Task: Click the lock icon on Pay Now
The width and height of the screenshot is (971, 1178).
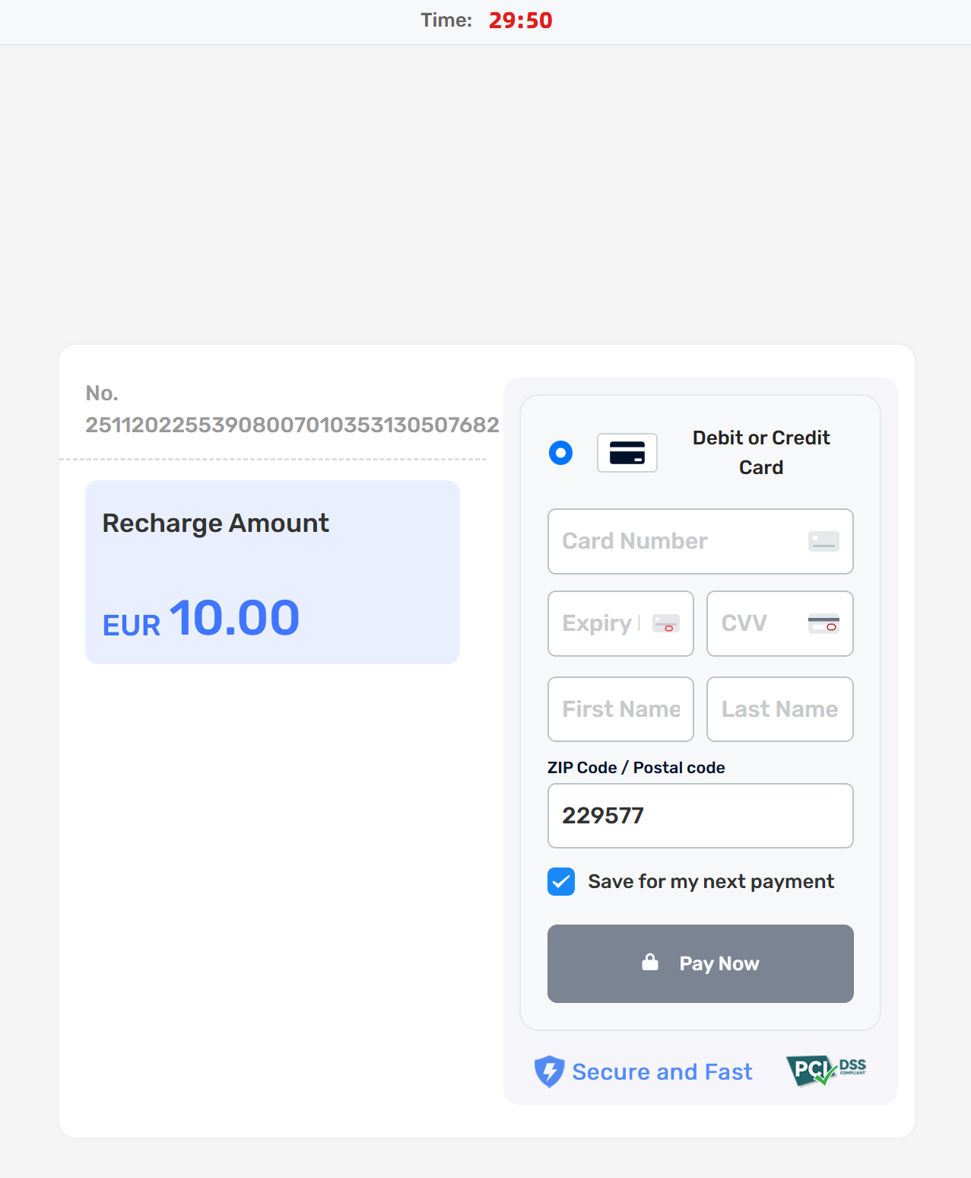Action: tap(650, 963)
